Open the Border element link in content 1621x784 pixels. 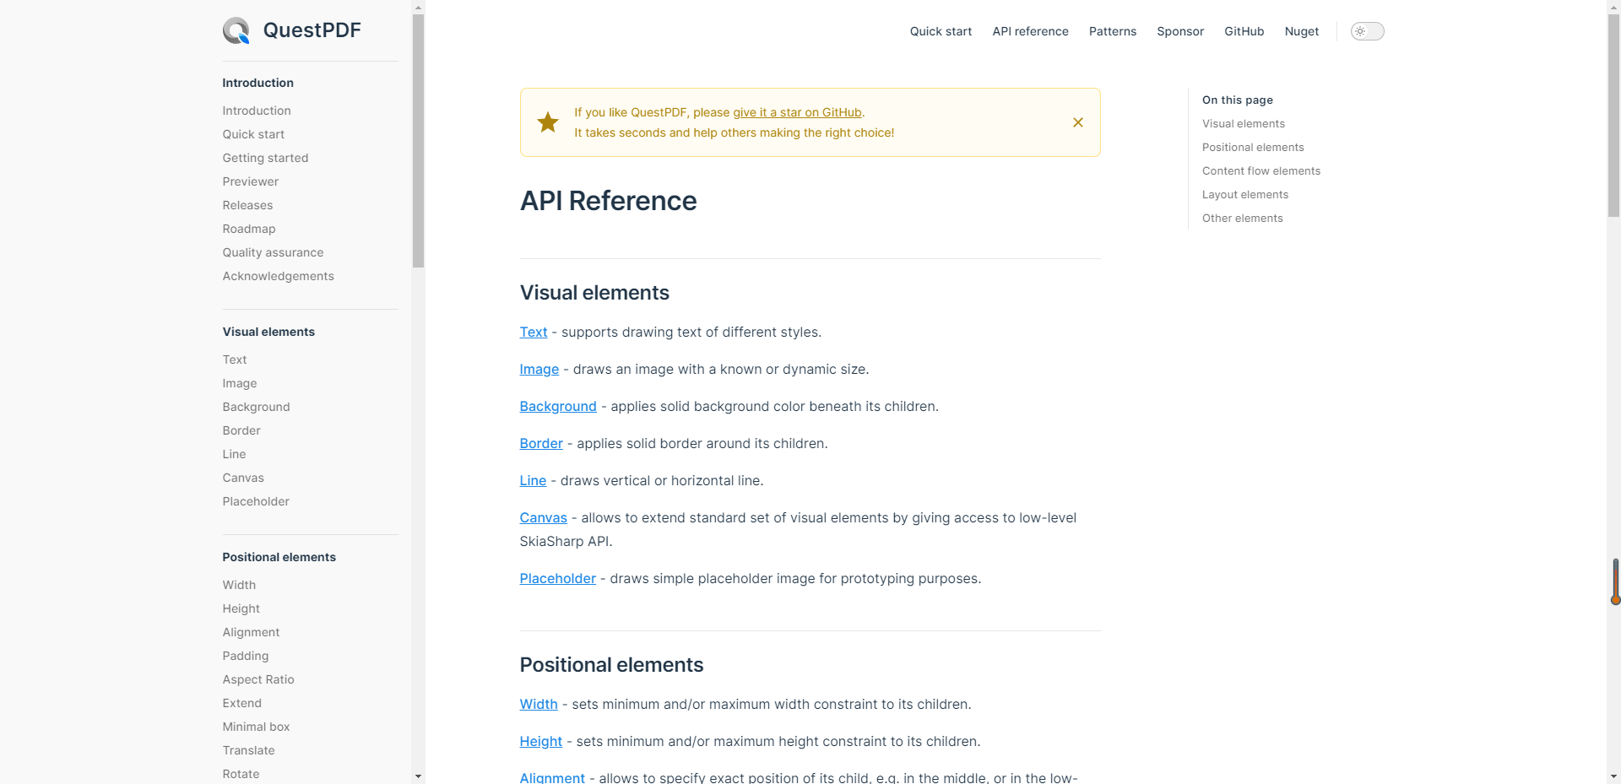click(x=541, y=444)
